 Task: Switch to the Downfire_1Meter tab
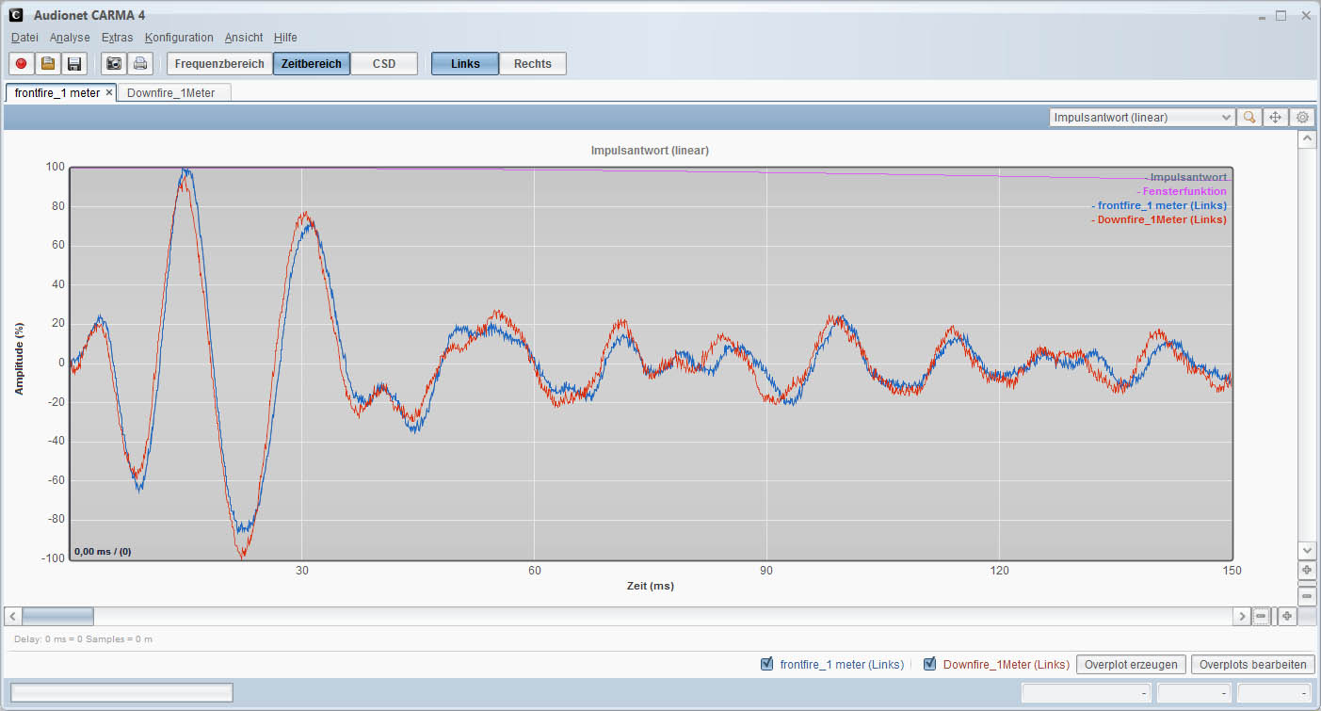point(170,93)
